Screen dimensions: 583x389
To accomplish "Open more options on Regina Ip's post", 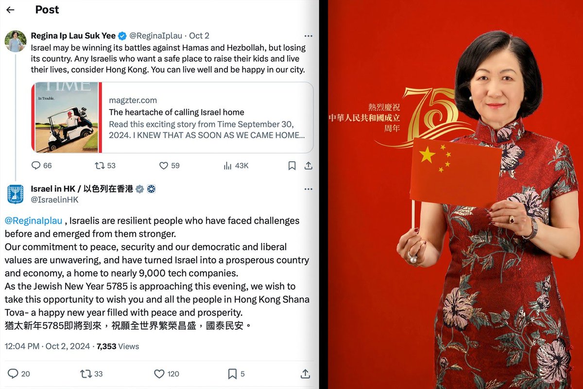I will click(309, 36).
